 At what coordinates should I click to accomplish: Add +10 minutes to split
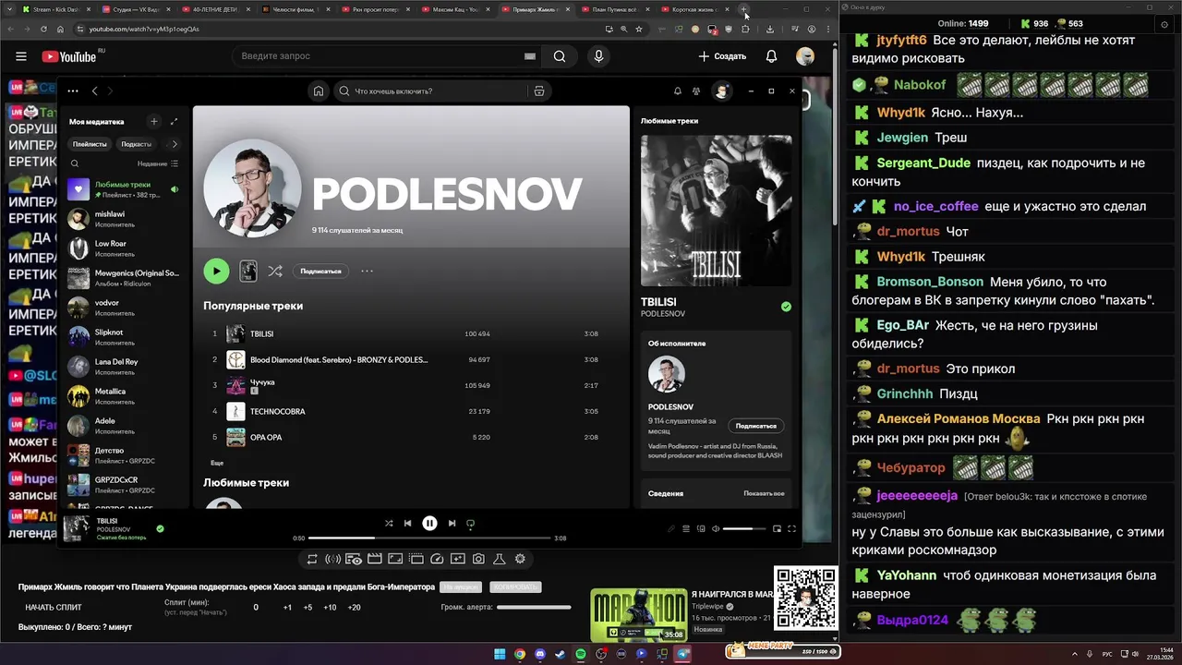click(330, 608)
